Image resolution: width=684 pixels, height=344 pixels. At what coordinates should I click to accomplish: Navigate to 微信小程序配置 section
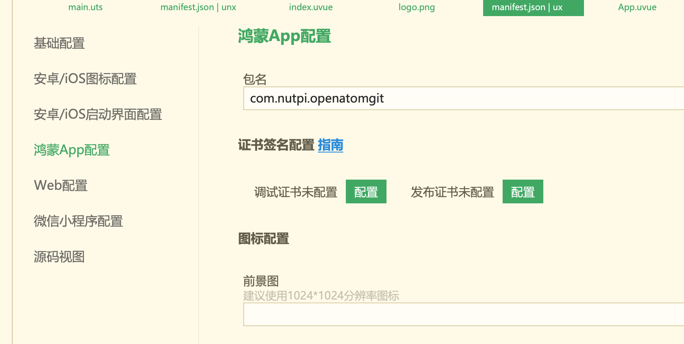pyautogui.click(x=78, y=221)
